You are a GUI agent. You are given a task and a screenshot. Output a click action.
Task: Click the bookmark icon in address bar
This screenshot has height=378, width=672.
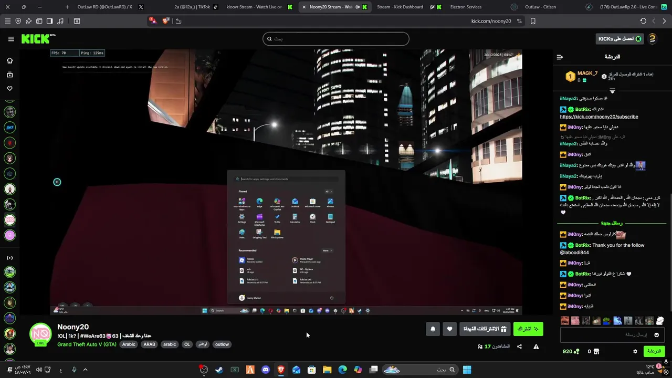pyautogui.click(x=533, y=21)
